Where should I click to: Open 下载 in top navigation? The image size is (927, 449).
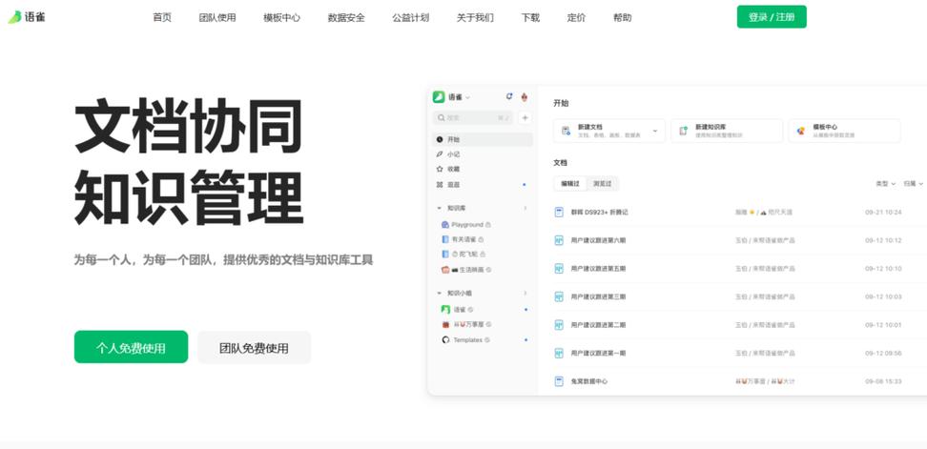point(530,18)
